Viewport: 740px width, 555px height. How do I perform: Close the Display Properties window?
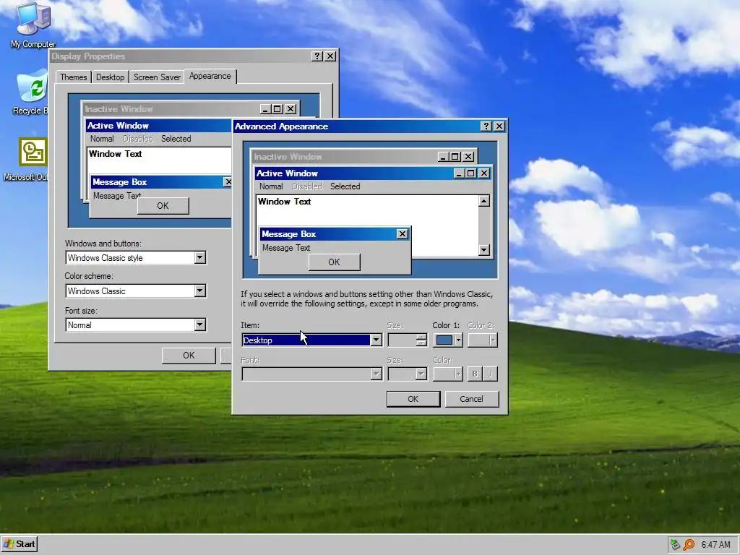(330, 56)
